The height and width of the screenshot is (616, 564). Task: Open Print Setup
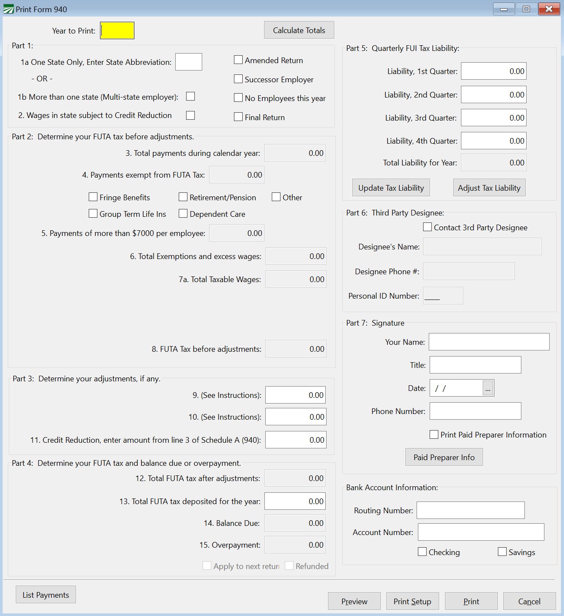pyautogui.click(x=412, y=601)
